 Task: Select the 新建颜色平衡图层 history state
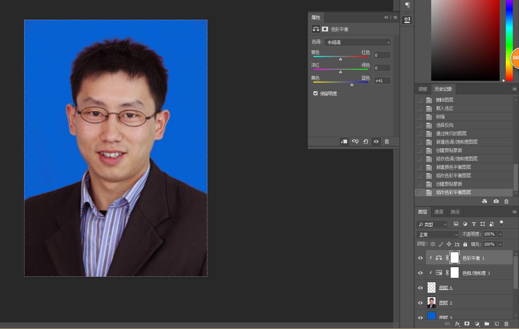tap(453, 167)
